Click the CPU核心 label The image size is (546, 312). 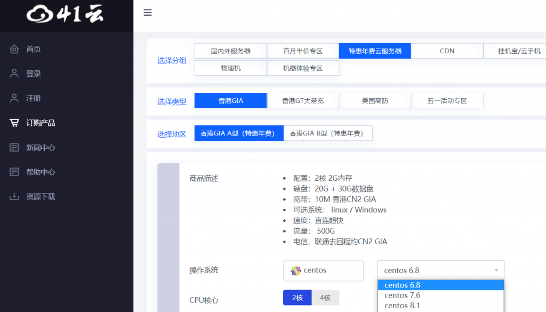point(204,300)
